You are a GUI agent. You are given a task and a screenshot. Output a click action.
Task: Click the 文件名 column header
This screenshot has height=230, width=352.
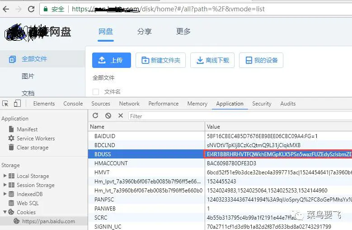(112, 92)
